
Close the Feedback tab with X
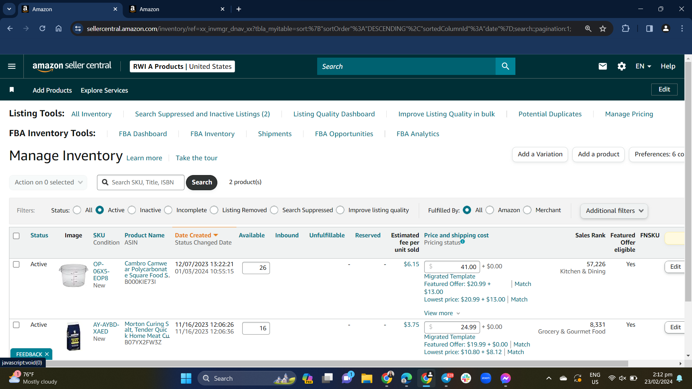coord(47,354)
